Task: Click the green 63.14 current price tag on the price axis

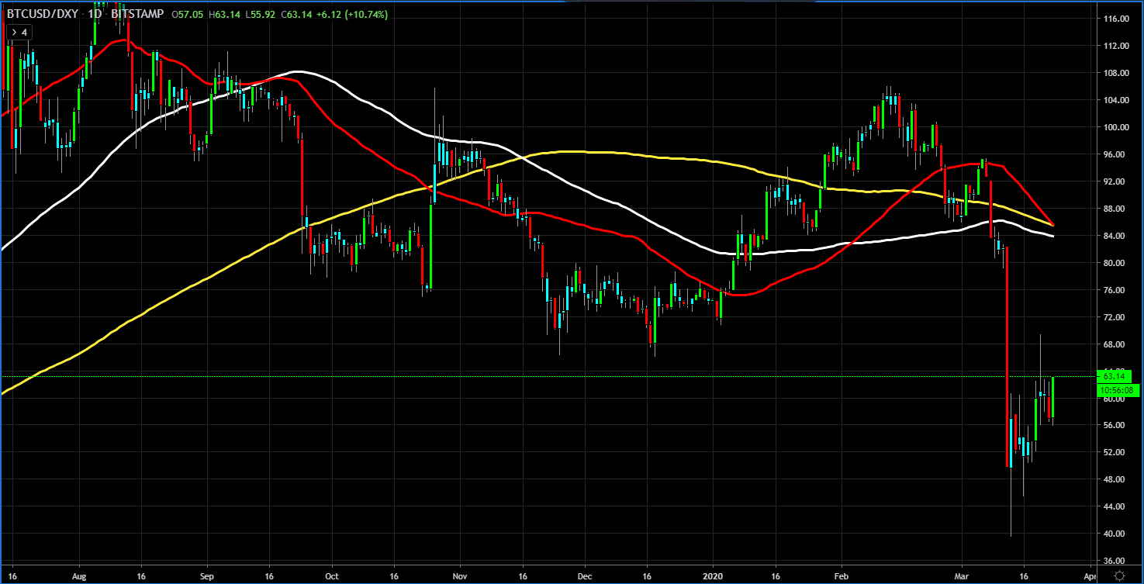Action: click(1115, 376)
